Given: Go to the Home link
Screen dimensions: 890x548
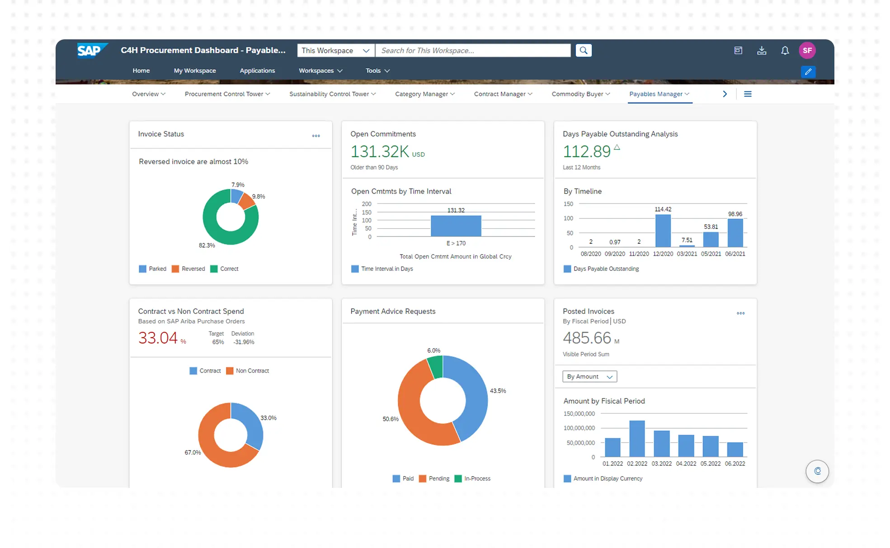Looking at the screenshot, I should pyautogui.click(x=141, y=71).
